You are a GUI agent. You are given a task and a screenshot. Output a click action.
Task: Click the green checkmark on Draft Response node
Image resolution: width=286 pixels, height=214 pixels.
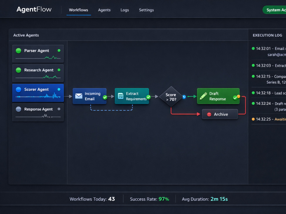[x=235, y=98]
